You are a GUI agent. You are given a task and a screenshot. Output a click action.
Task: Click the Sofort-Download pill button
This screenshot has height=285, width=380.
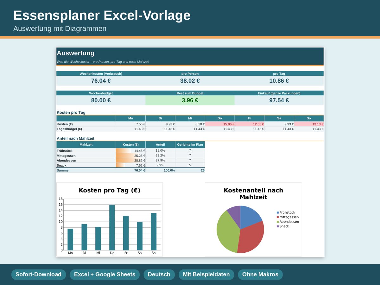(39, 275)
